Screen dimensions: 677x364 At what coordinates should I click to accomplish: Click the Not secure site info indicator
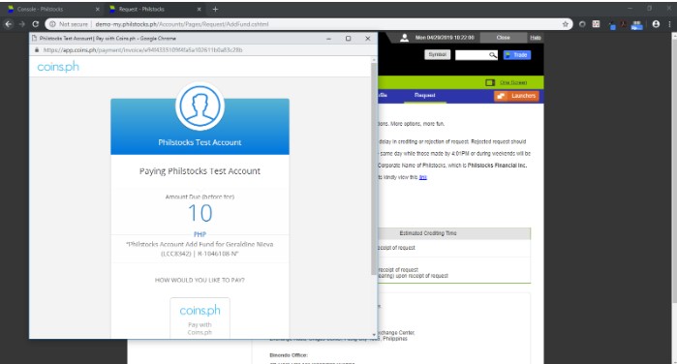(x=69, y=24)
